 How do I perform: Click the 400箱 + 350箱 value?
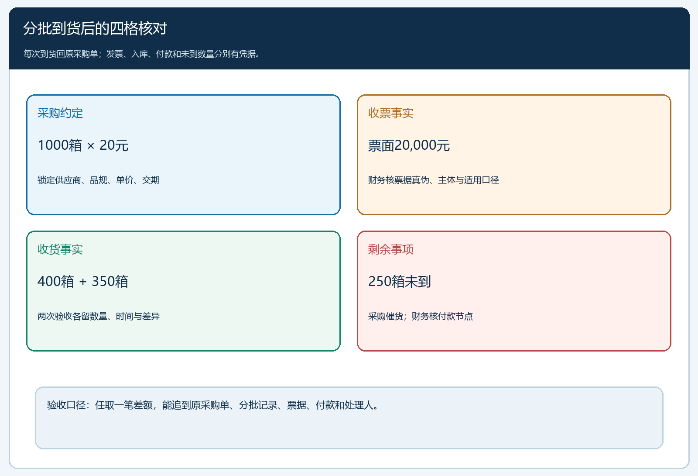(83, 281)
